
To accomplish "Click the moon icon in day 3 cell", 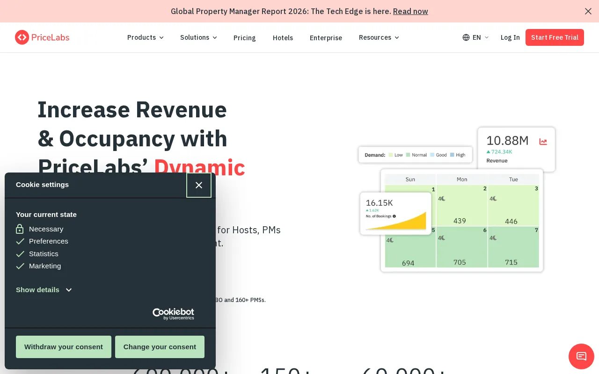I will pyautogui.click(x=494, y=198).
